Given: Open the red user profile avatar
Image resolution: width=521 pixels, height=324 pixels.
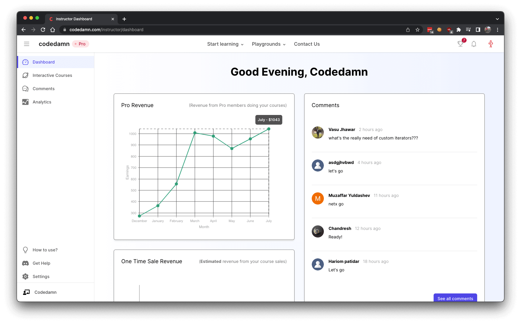Looking at the screenshot, I should (x=490, y=44).
